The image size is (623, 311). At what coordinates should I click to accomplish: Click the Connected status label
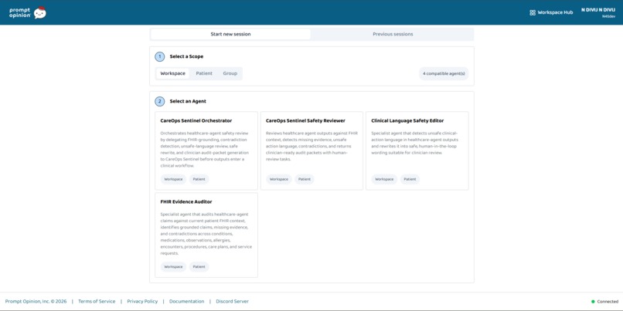608,302
